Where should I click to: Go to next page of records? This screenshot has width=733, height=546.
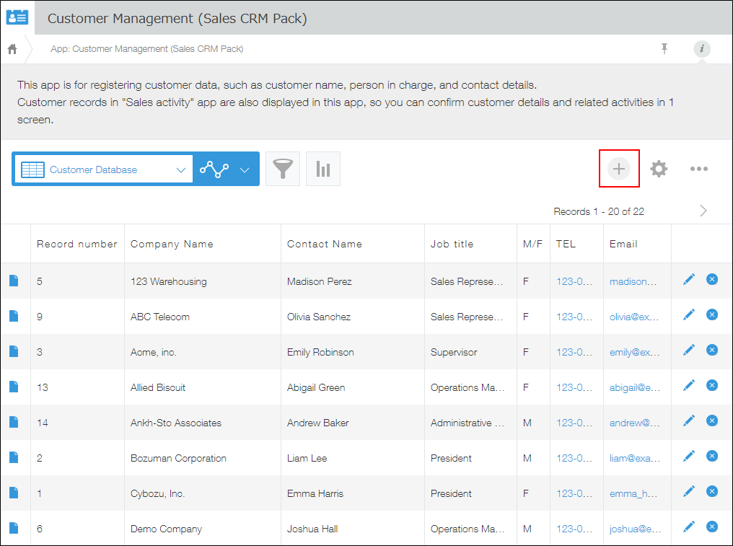tap(703, 211)
